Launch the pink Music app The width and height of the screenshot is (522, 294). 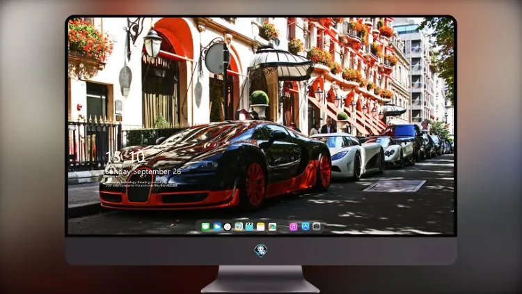coord(293,226)
